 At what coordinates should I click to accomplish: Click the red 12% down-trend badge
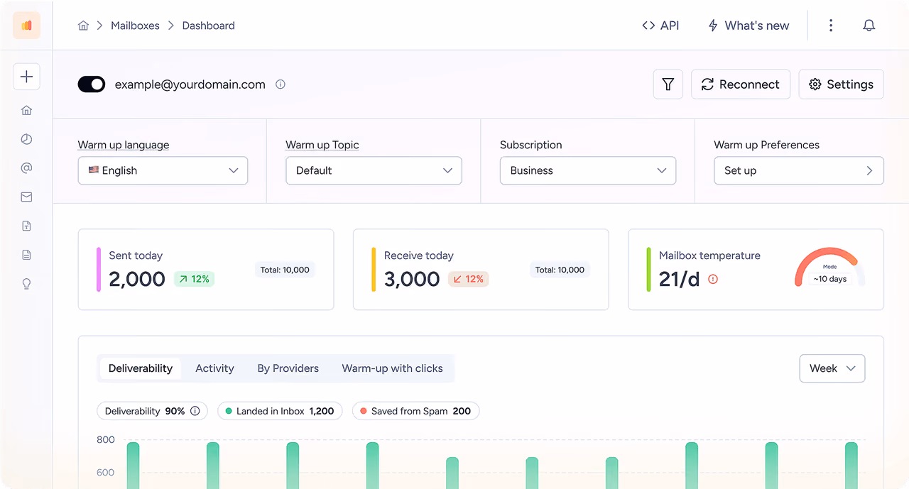[x=468, y=280]
